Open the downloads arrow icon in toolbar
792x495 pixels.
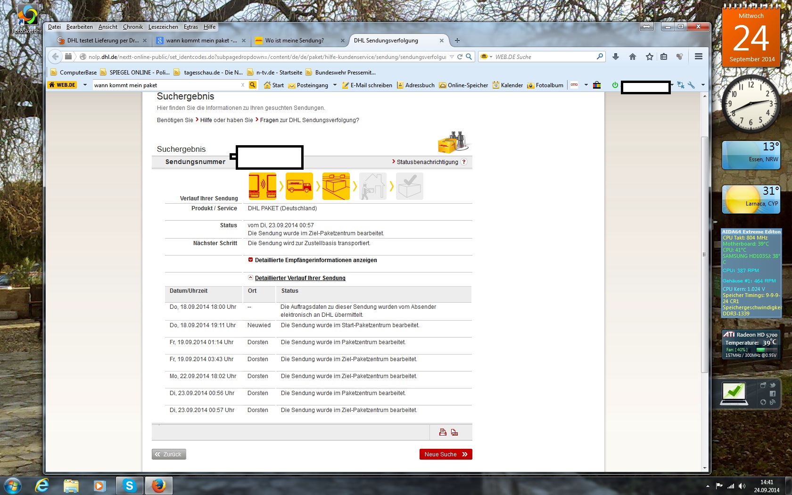[x=616, y=57]
